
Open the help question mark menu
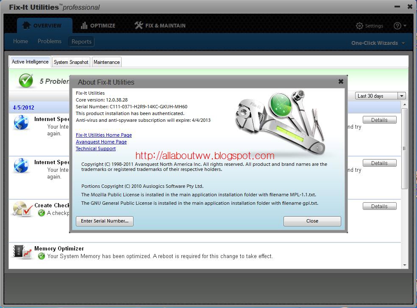(400, 26)
